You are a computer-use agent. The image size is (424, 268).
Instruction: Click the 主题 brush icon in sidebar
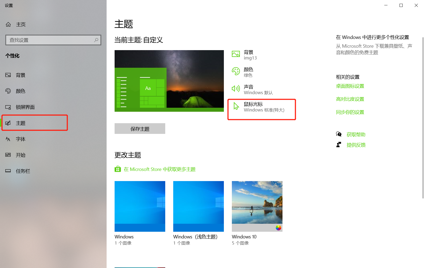tap(8, 123)
